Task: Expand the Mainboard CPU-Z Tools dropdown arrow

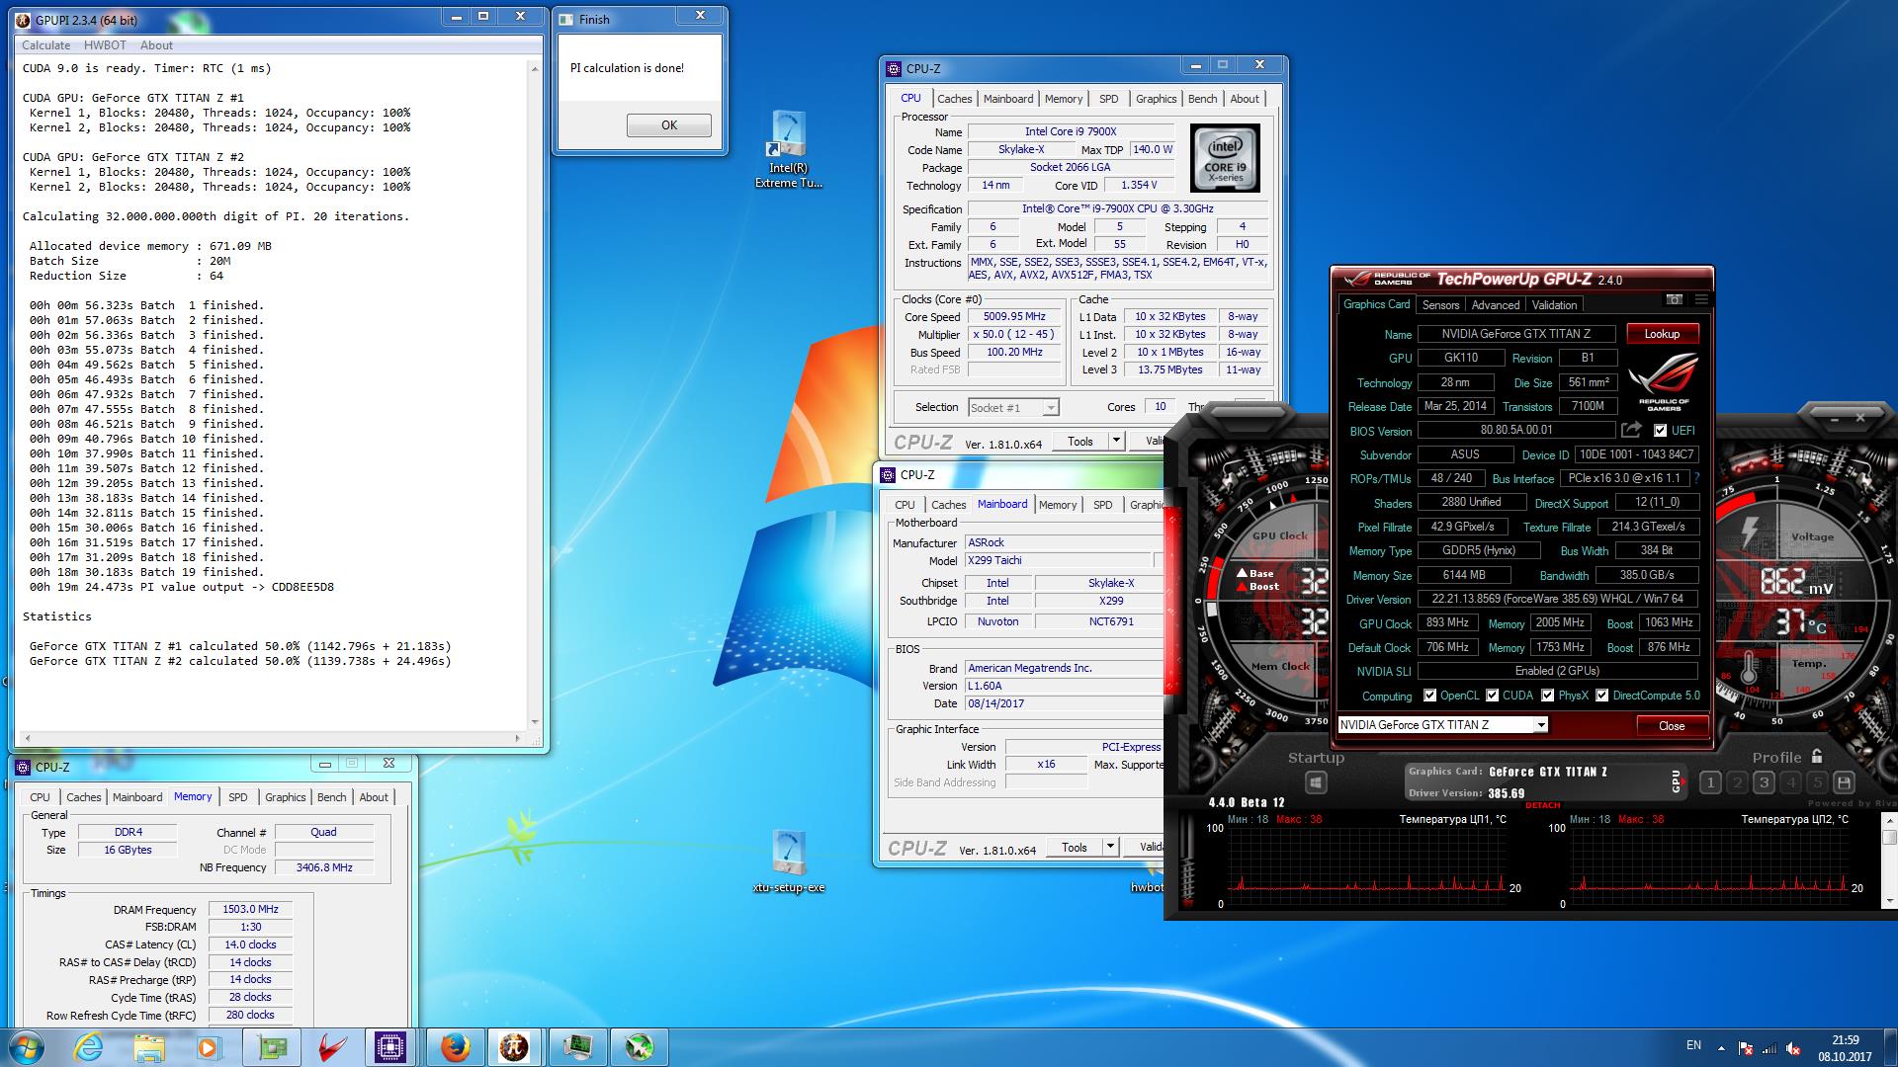Action: (x=1110, y=847)
